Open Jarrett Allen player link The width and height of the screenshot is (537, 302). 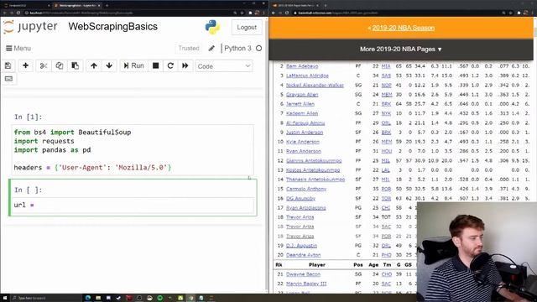point(300,104)
